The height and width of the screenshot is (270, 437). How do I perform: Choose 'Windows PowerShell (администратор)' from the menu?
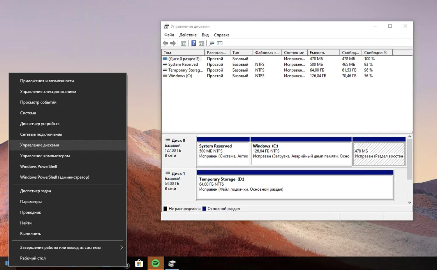(x=54, y=177)
